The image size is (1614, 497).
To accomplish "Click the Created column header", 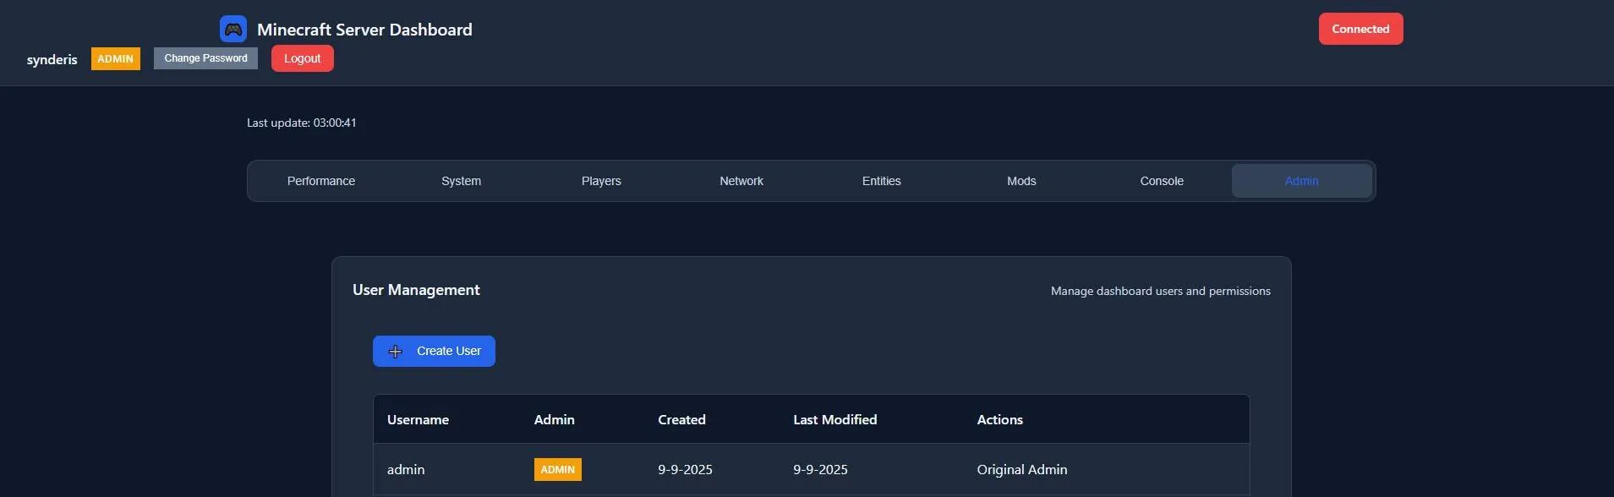I will point(681,419).
